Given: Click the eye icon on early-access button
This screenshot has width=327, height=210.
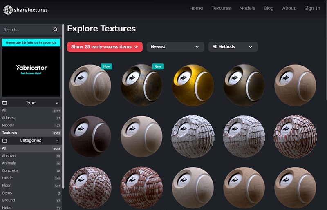Looking at the screenshot, I should click(x=136, y=47).
